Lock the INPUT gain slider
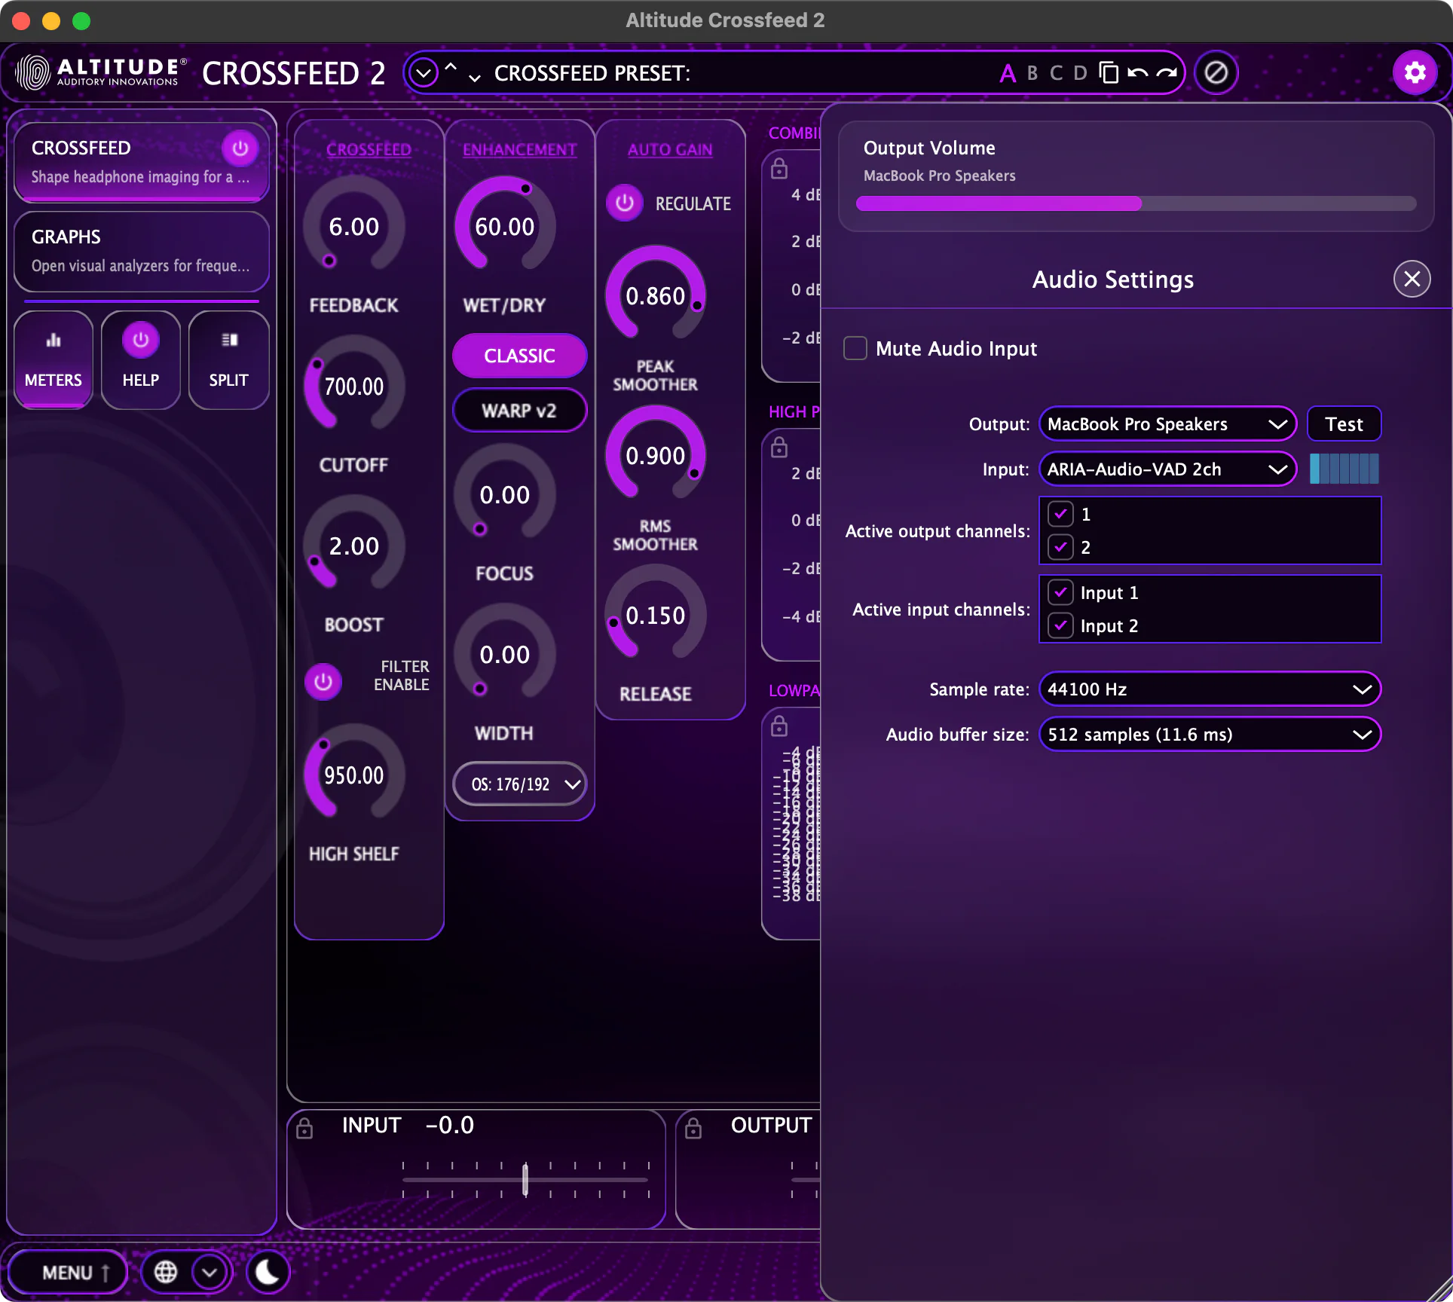Image resolution: width=1453 pixels, height=1302 pixels. 304,1128
